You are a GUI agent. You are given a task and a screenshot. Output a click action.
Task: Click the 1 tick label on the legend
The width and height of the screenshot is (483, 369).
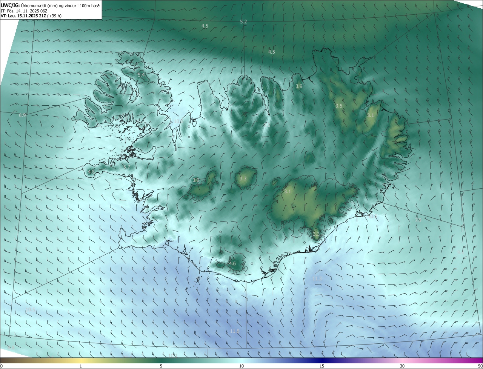(x=81, y=366)
